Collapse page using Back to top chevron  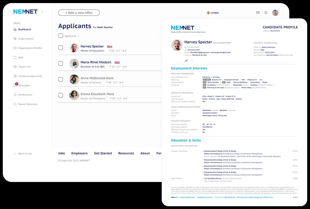pos(15,154)
